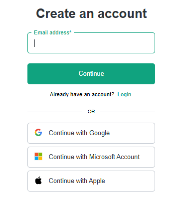Click the divider line right of OR
The height and width of the screenshot is (204, 180).
(128, 112)
